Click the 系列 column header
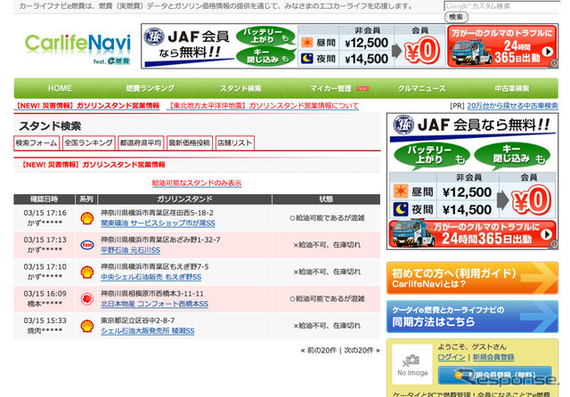The height and width of the screenshot is (397, 570). pyautogui.click(x=86, y=199)
